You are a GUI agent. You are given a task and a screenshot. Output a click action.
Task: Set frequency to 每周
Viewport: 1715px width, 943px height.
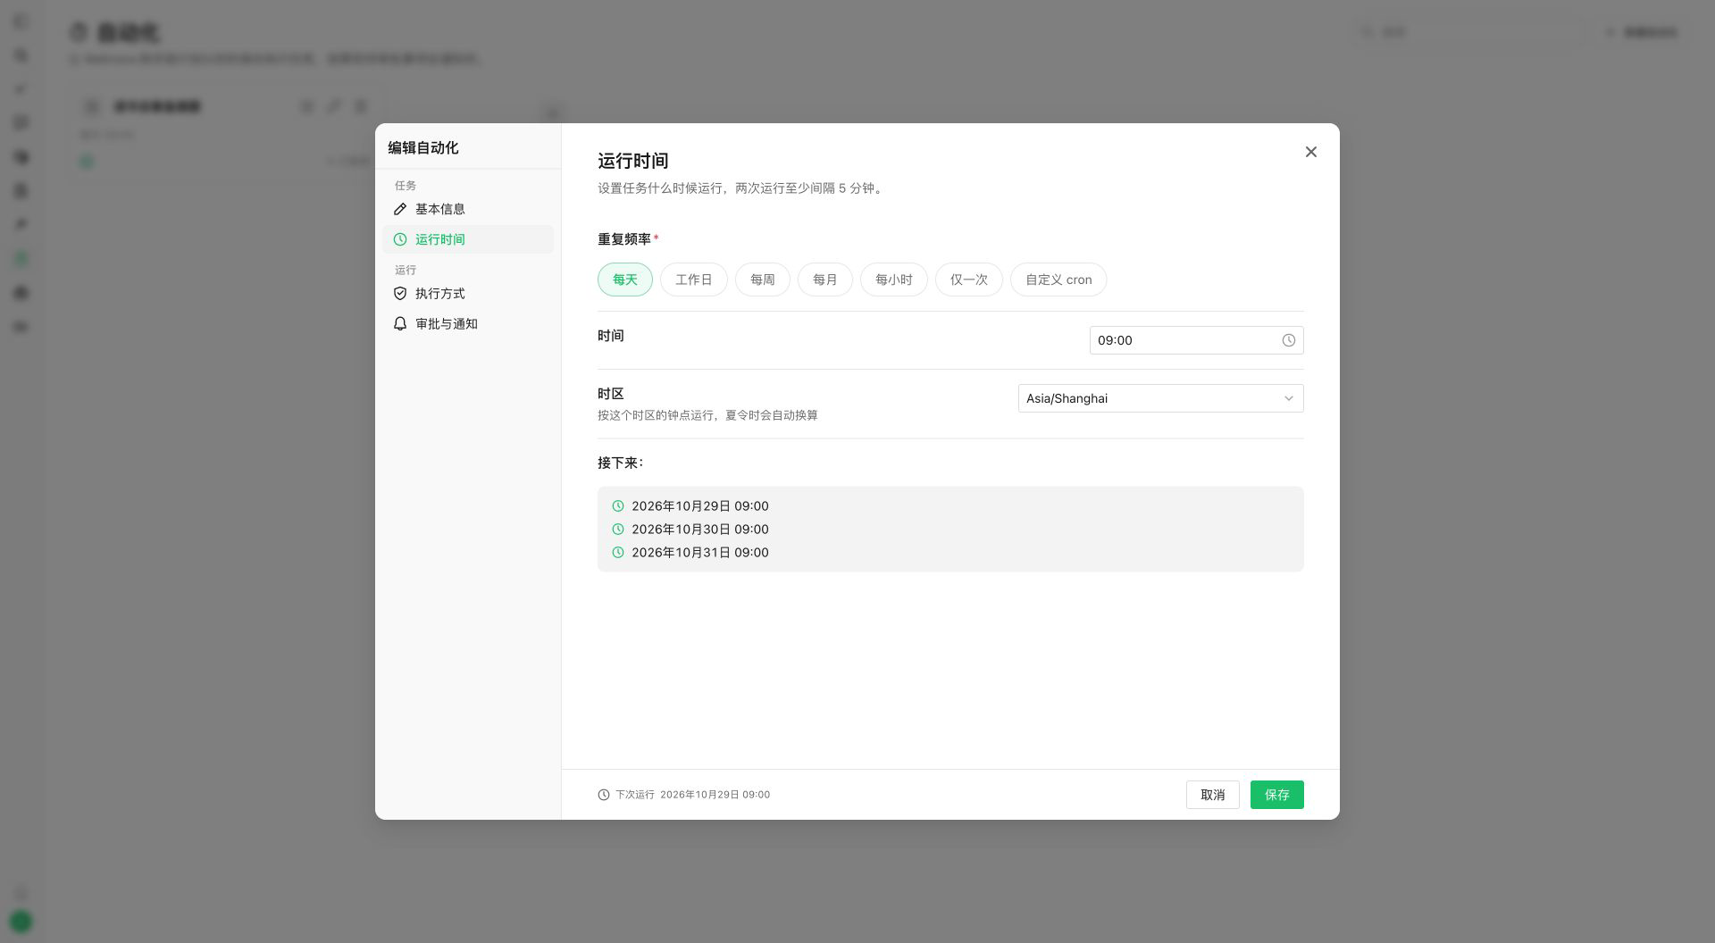(x=763, y=280)
